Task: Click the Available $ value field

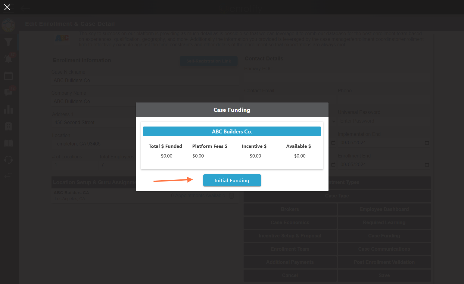Action: (298, 156)
